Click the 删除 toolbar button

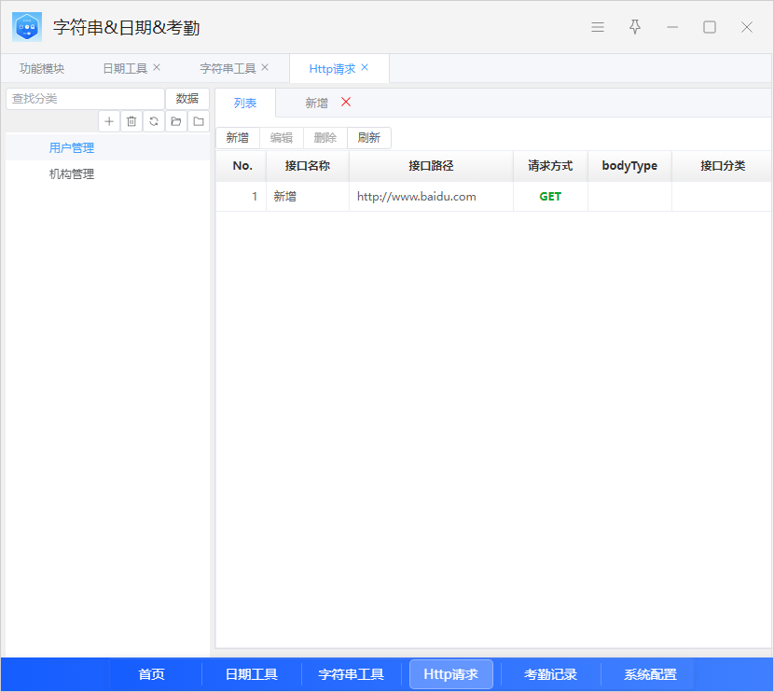tap(325, 138)
